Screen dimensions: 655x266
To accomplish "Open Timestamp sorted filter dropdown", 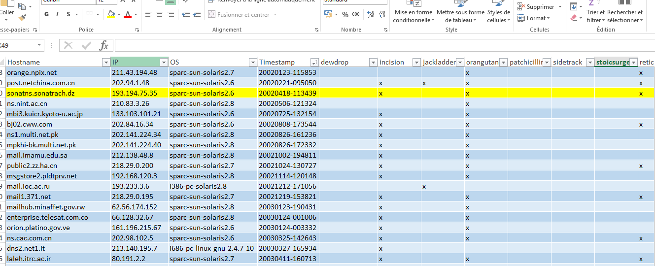I will [x=314, y=62].
